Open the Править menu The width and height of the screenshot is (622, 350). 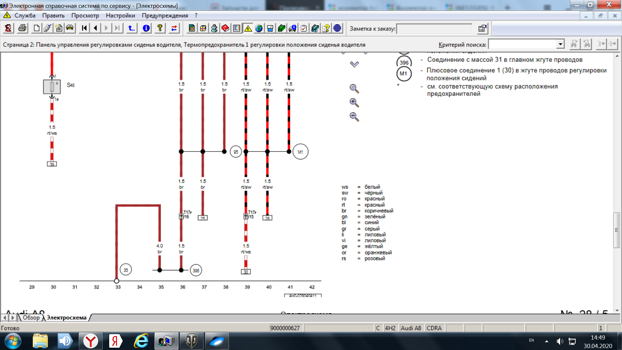pyautogui.click(x=53, y=15)
